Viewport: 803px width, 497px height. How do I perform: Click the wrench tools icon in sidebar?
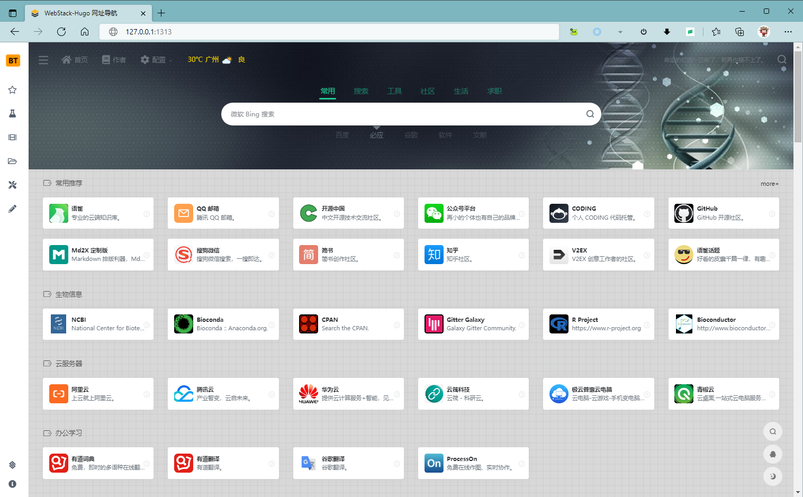coord(13,185)
